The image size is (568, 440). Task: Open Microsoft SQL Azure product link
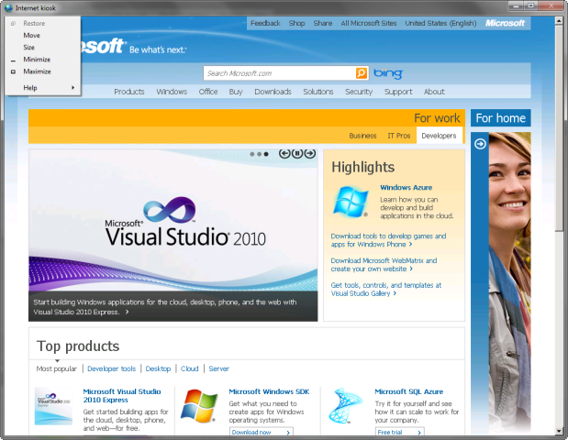point(409,391)
